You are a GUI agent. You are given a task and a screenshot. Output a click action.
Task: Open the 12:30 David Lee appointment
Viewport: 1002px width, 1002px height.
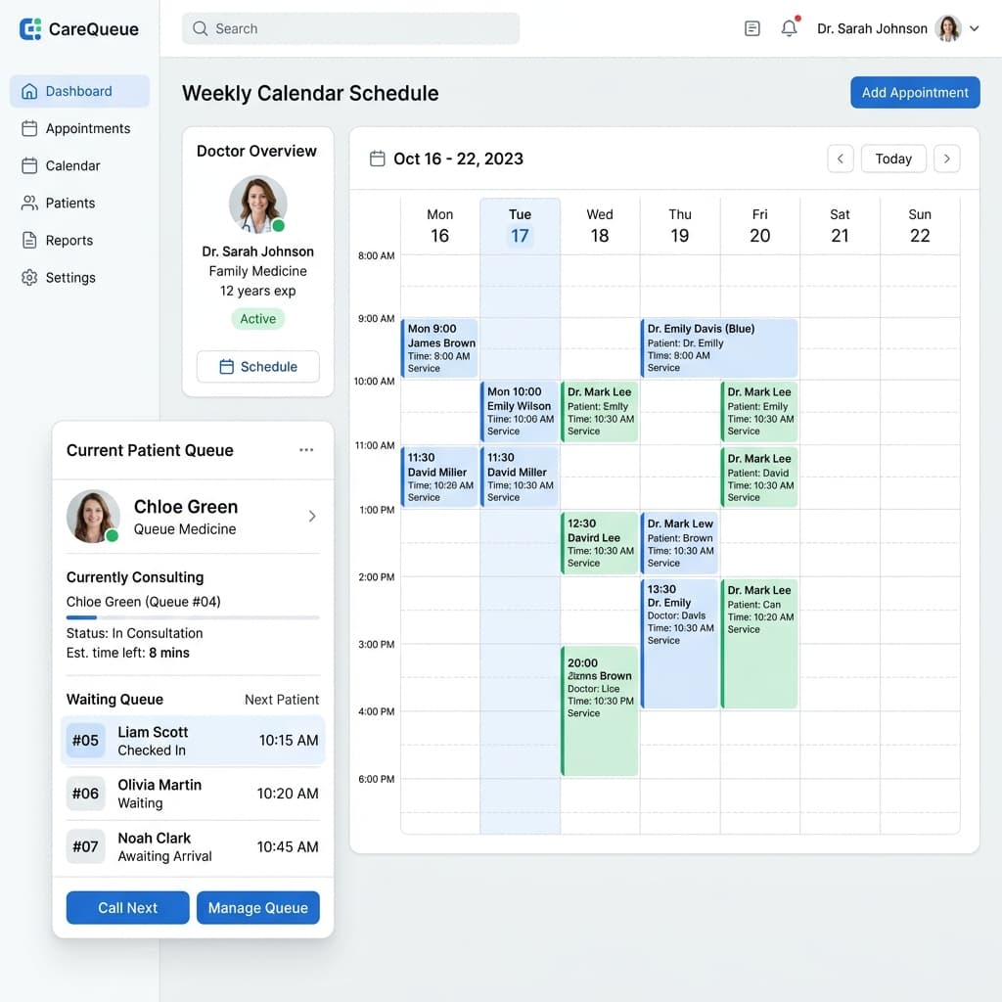(600, 542)
